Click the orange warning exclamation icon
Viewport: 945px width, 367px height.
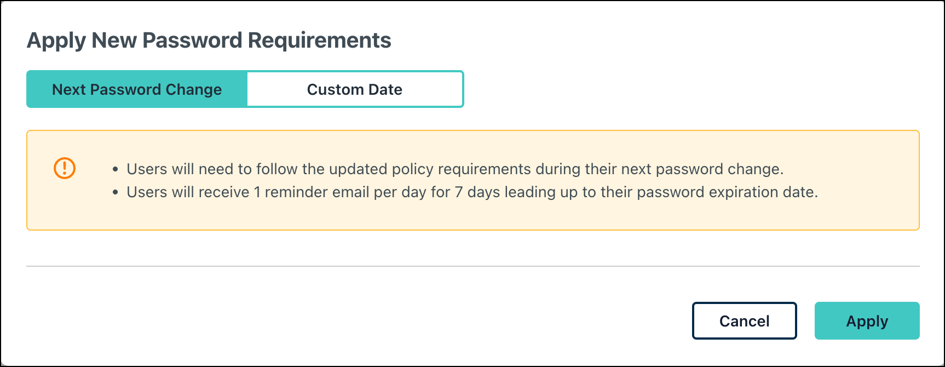[x=65, y=168]
